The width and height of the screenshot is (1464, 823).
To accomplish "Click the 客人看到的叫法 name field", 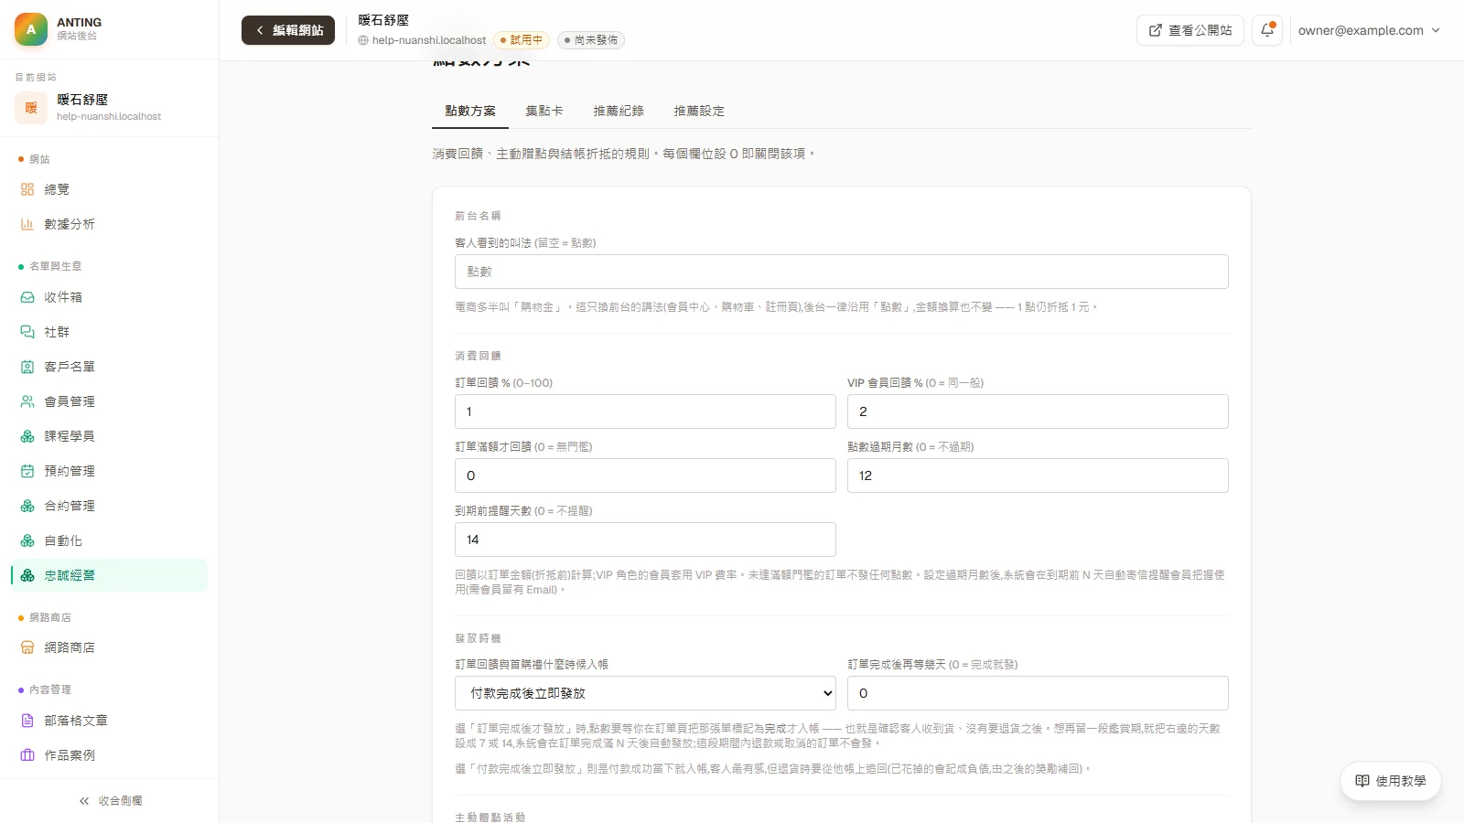I will 842,272.
